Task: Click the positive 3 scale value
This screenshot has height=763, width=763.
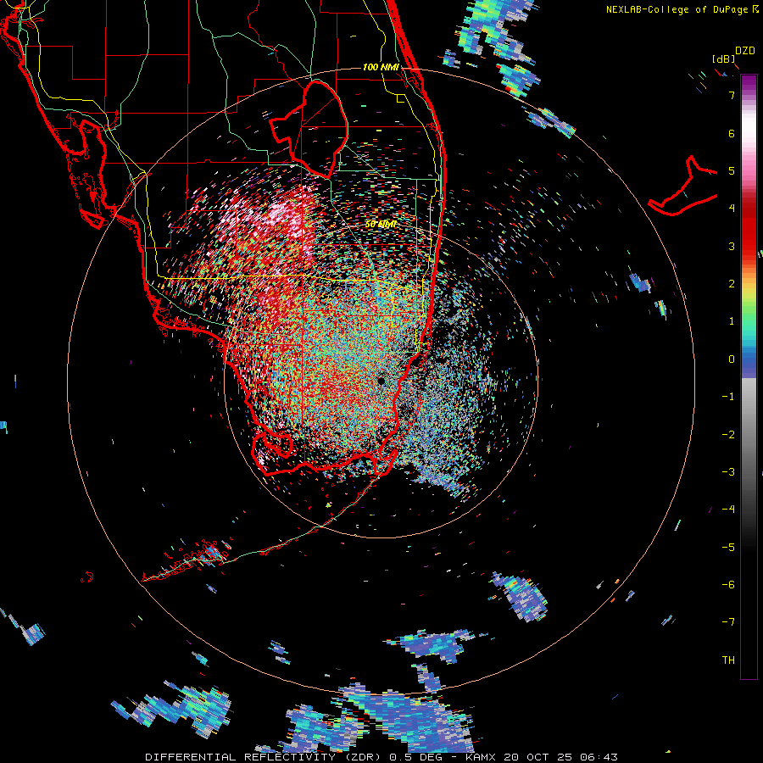Action: point(732,246)
